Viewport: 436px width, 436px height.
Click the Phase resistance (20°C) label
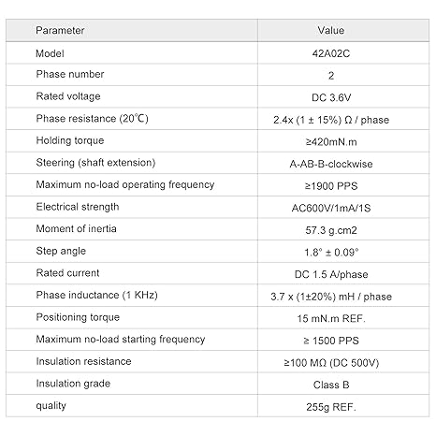pyautogui.click(x=92, y=119)
